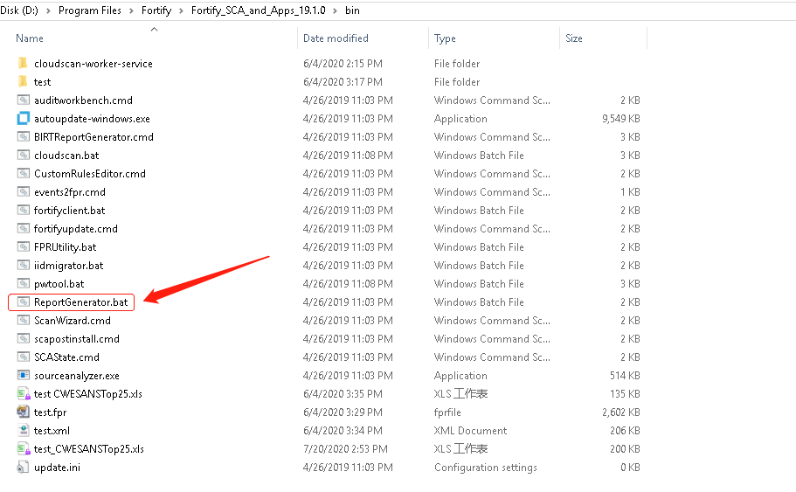Click the FPRUtility.bat file icon

pyautogui.click(x=24, y=246)
